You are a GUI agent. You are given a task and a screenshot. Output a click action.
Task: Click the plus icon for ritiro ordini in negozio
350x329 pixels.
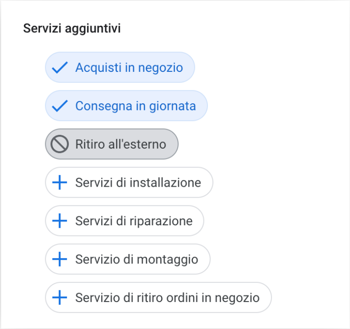pyautogui.click(x=60, y=298)
